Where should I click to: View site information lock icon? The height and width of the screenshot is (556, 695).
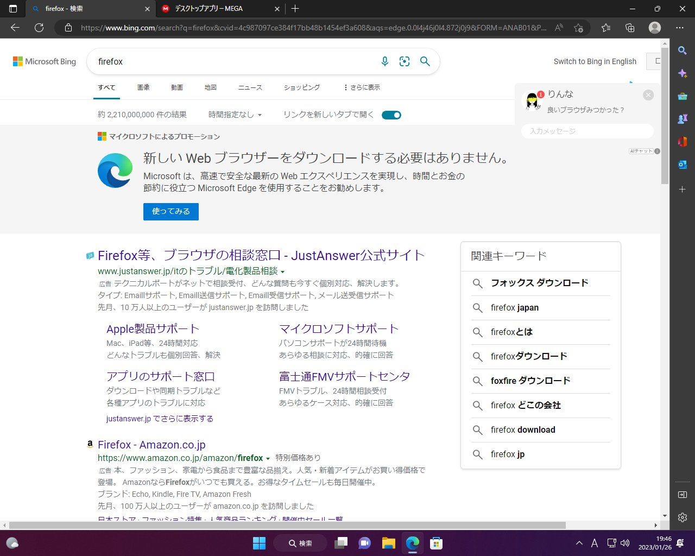point(68,28)
